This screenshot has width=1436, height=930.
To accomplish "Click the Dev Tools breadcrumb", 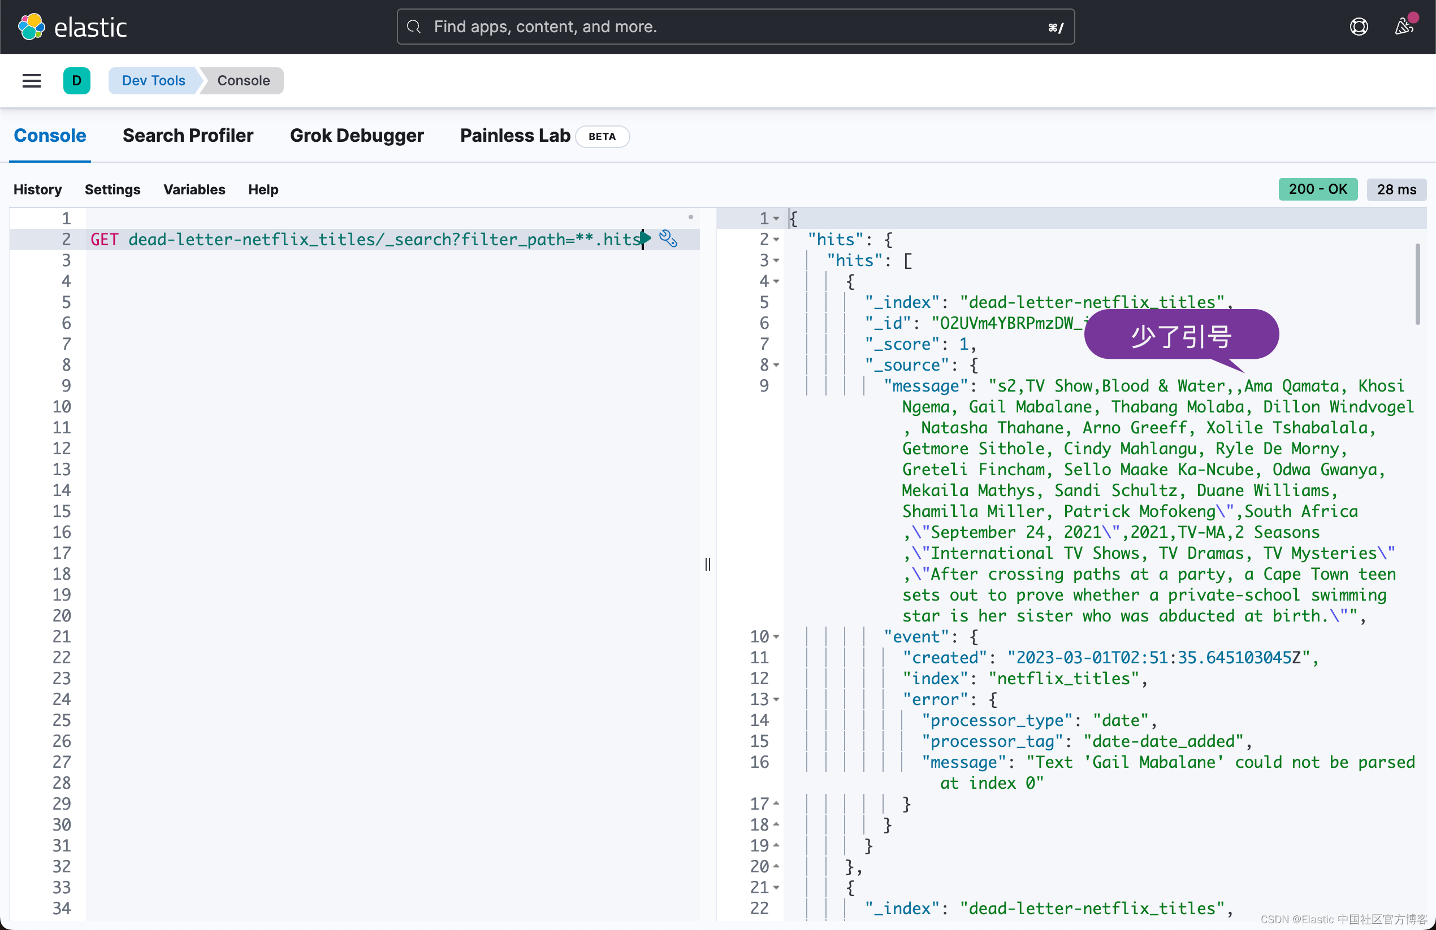I will tap(153, 80).
